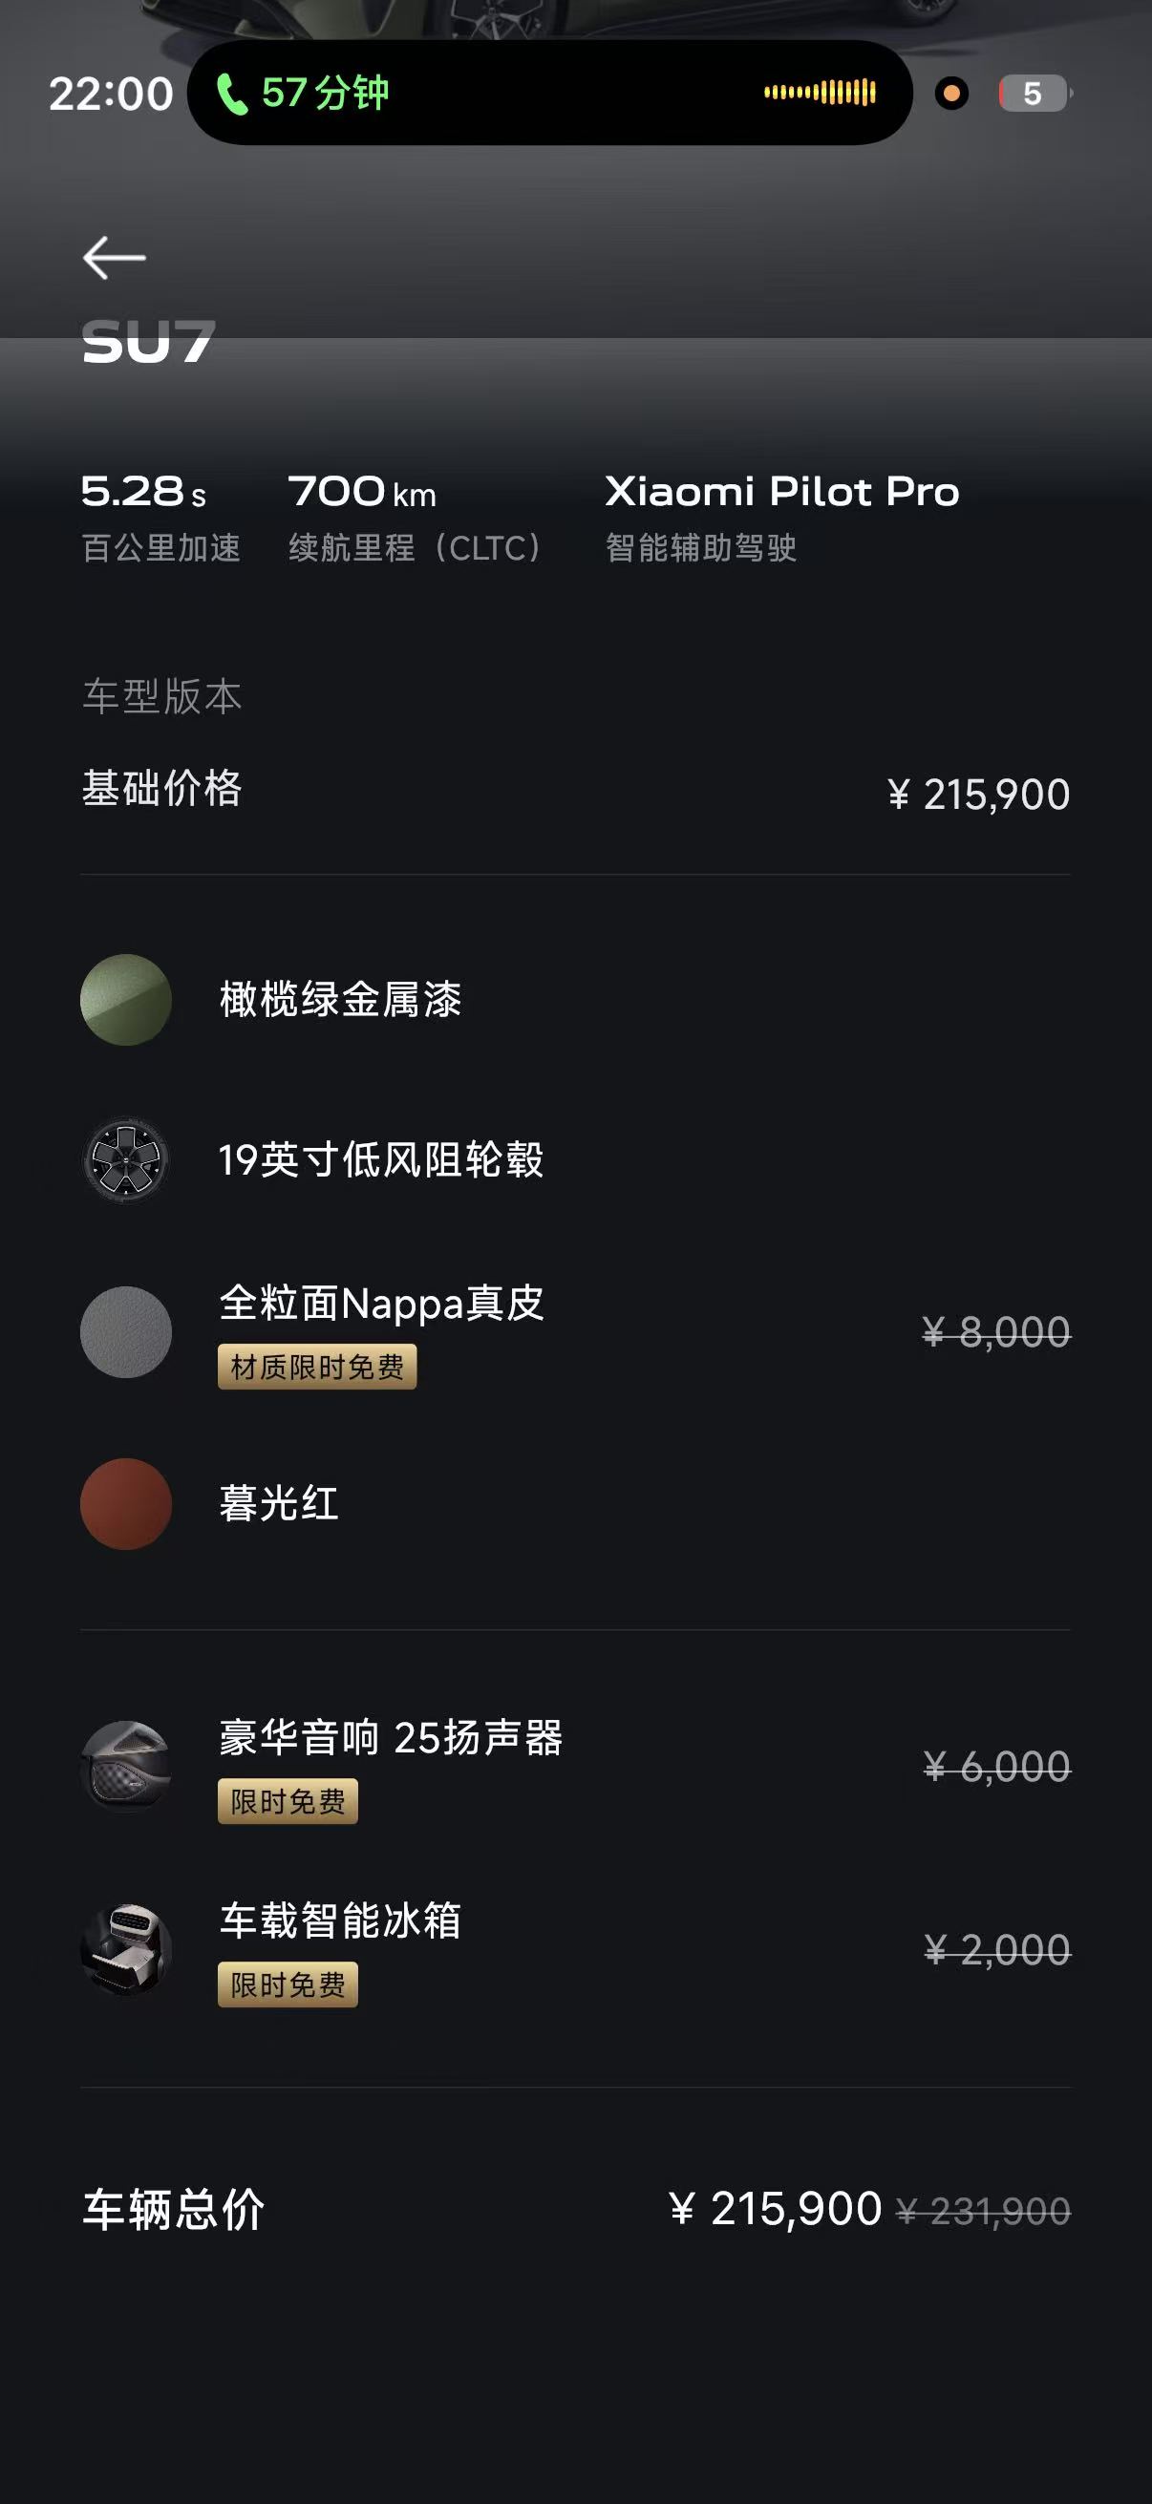
Task: Tap the car smart fridge thumbnail
Action: click(125, 1949)
